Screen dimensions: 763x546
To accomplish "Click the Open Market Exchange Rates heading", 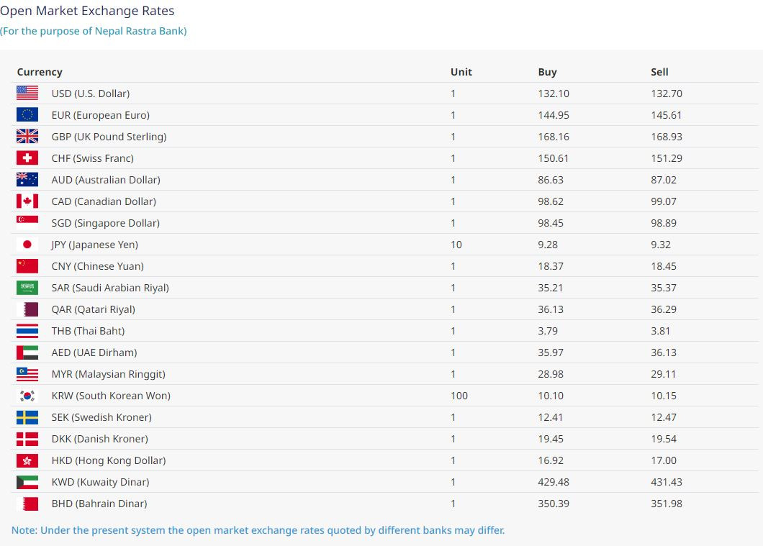I will pyautogui.click(x=87, y=11).
